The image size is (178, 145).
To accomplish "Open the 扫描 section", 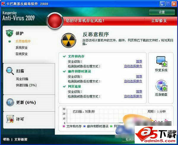I will coord(20,71).
